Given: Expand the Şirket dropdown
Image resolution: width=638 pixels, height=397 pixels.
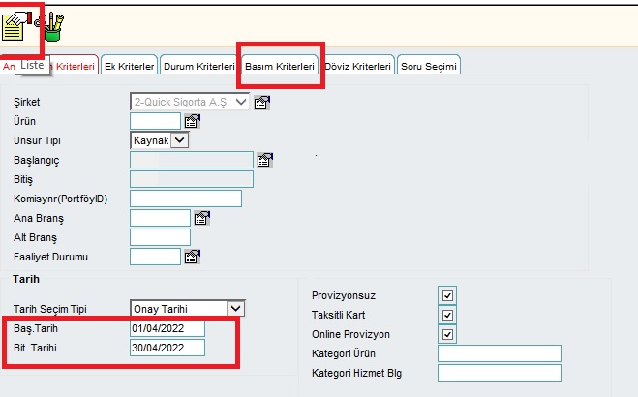Looking at the screenshot, I should pos(241,101).
